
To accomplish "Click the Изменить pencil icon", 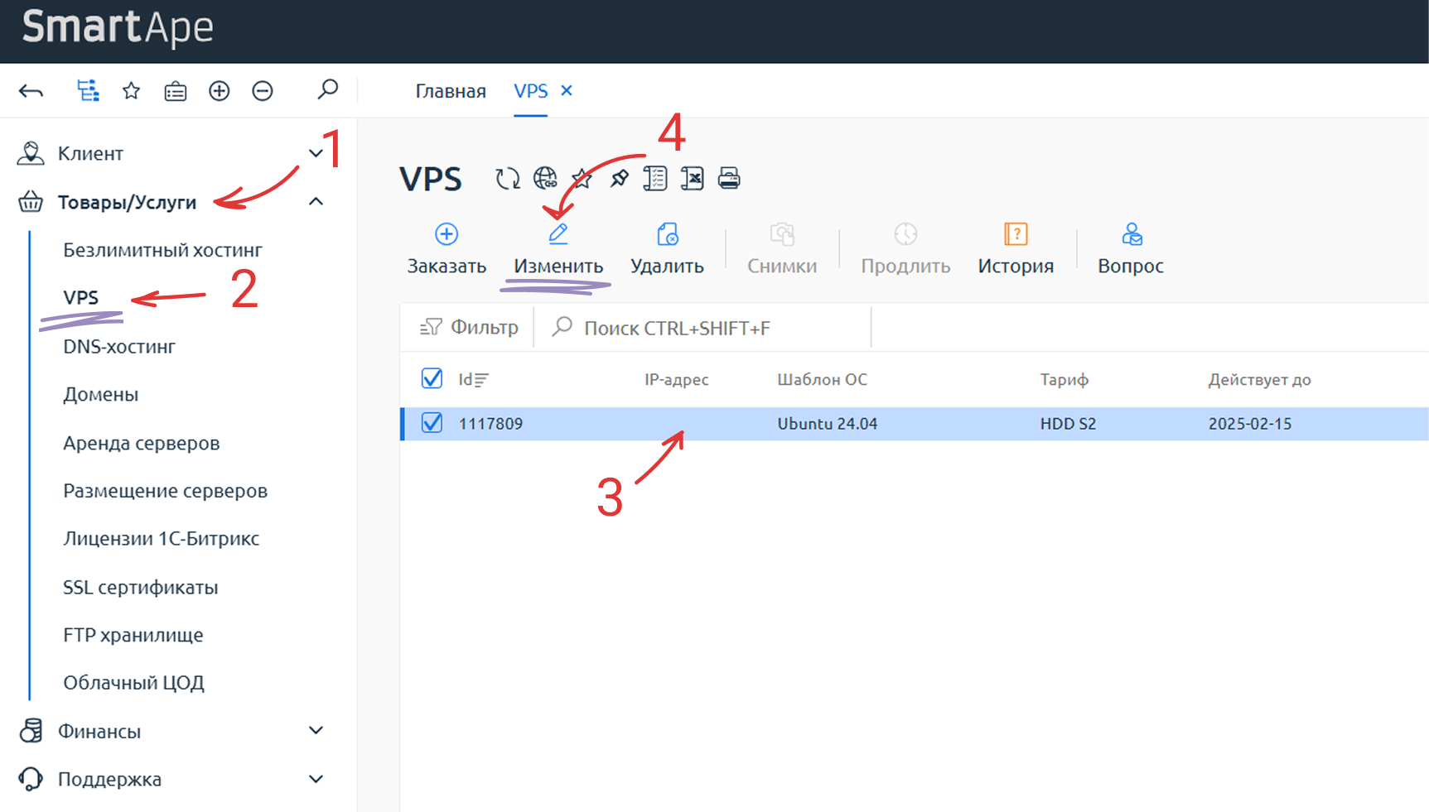I will click(558, 234).
